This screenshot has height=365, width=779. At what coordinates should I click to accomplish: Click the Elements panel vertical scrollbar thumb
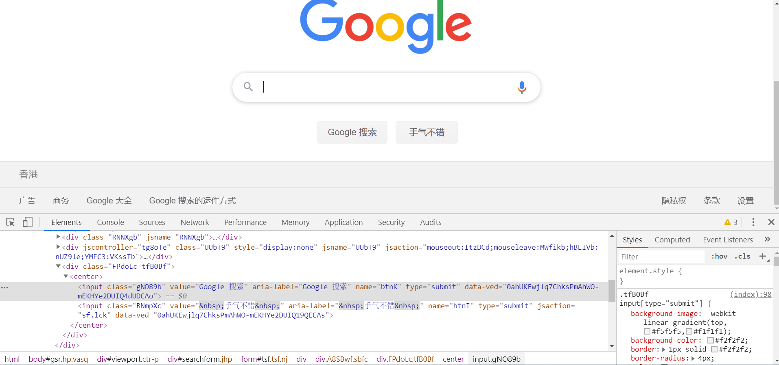point(612,290)
